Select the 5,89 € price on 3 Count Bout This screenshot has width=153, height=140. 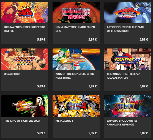click(x=41, y=86)
